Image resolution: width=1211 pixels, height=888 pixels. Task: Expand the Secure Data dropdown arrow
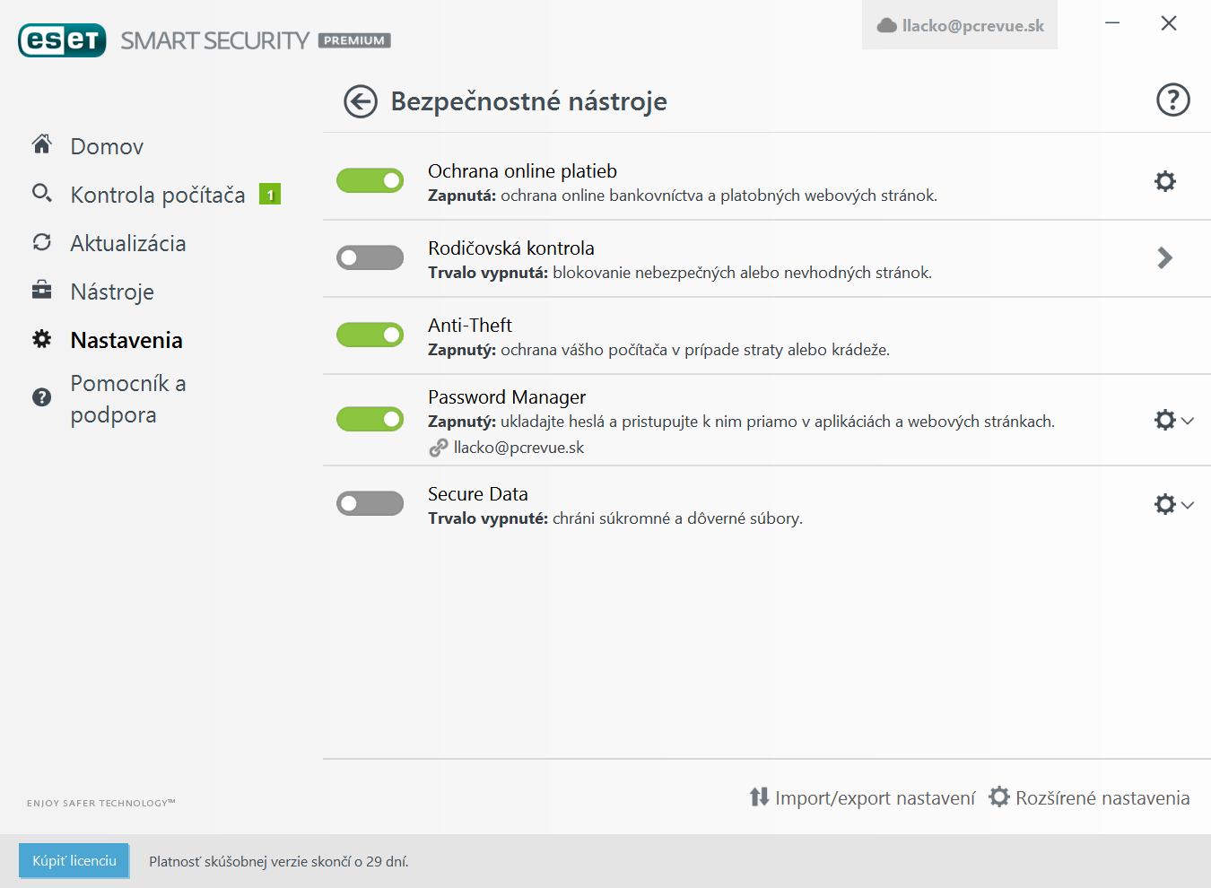[1188, 505]
